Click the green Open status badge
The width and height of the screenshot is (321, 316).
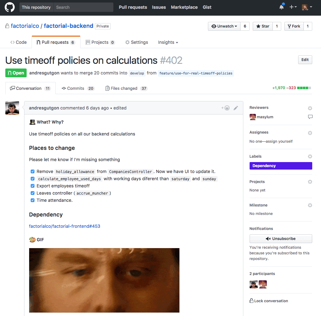click(16, 73)
